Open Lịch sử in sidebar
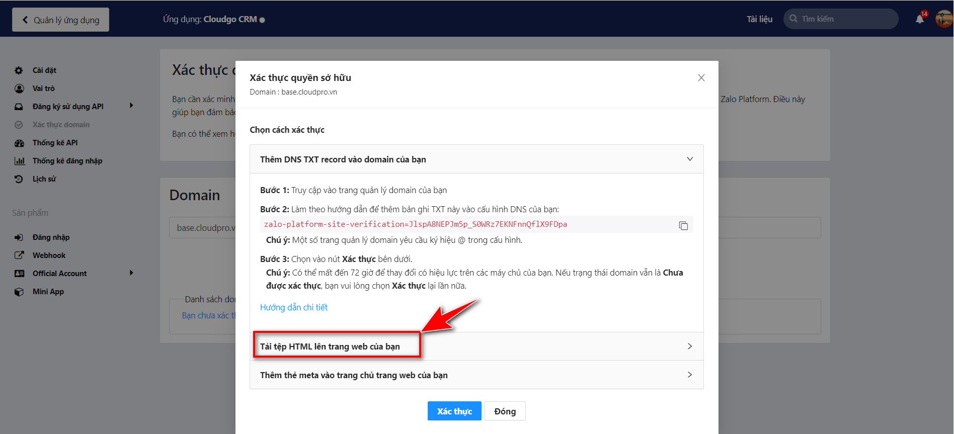954x434 pixels. click(x=44, y=179)
